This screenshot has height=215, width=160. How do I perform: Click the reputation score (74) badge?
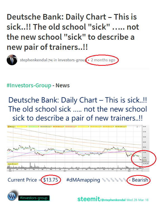[50, 60]
